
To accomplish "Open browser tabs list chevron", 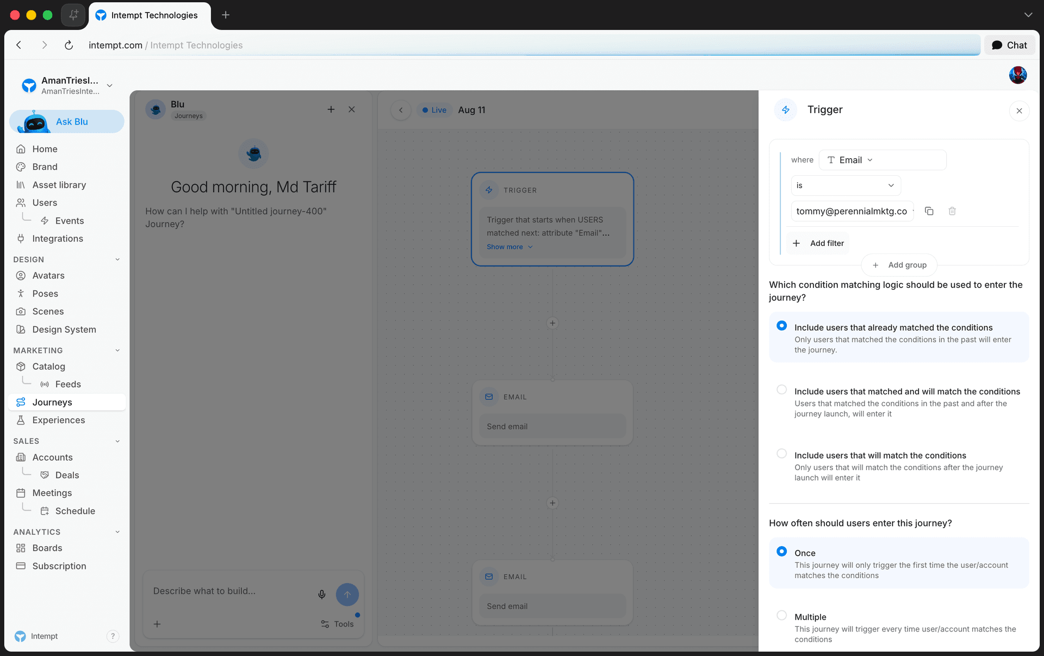I will tap(1028, 15).
